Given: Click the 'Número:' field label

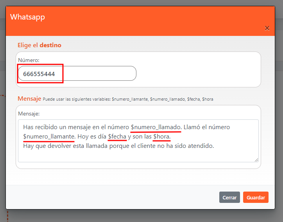Looking at the screenshot, I should pos(29,60).
